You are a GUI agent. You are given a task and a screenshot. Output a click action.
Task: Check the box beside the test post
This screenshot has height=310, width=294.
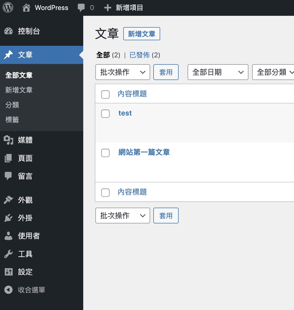coord(105,114)
